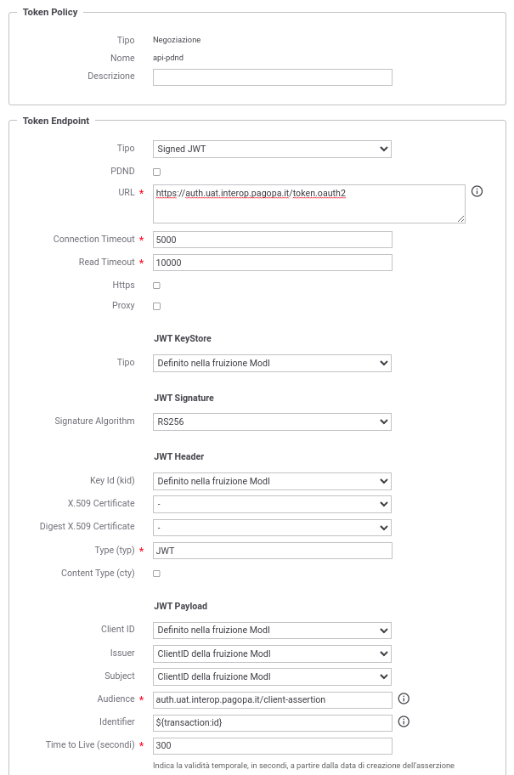Check the Proxy option
Image resolution: width=514 pixels, height=775 pixels.
tap(156, 306)
